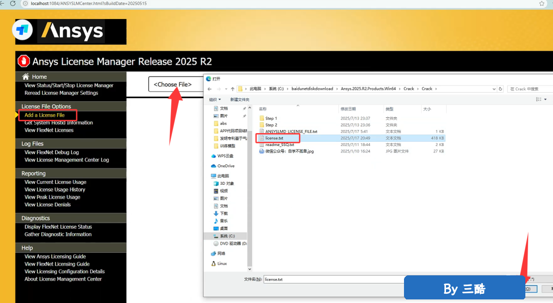Go forward in the file dialog

[219, 89]
